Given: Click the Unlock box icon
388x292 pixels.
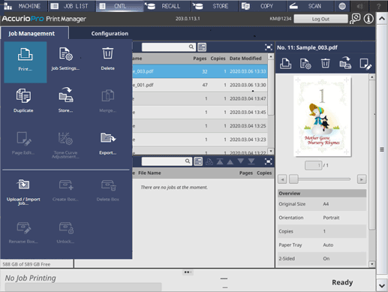Looking at the screenshot, I should click(66, 233).
